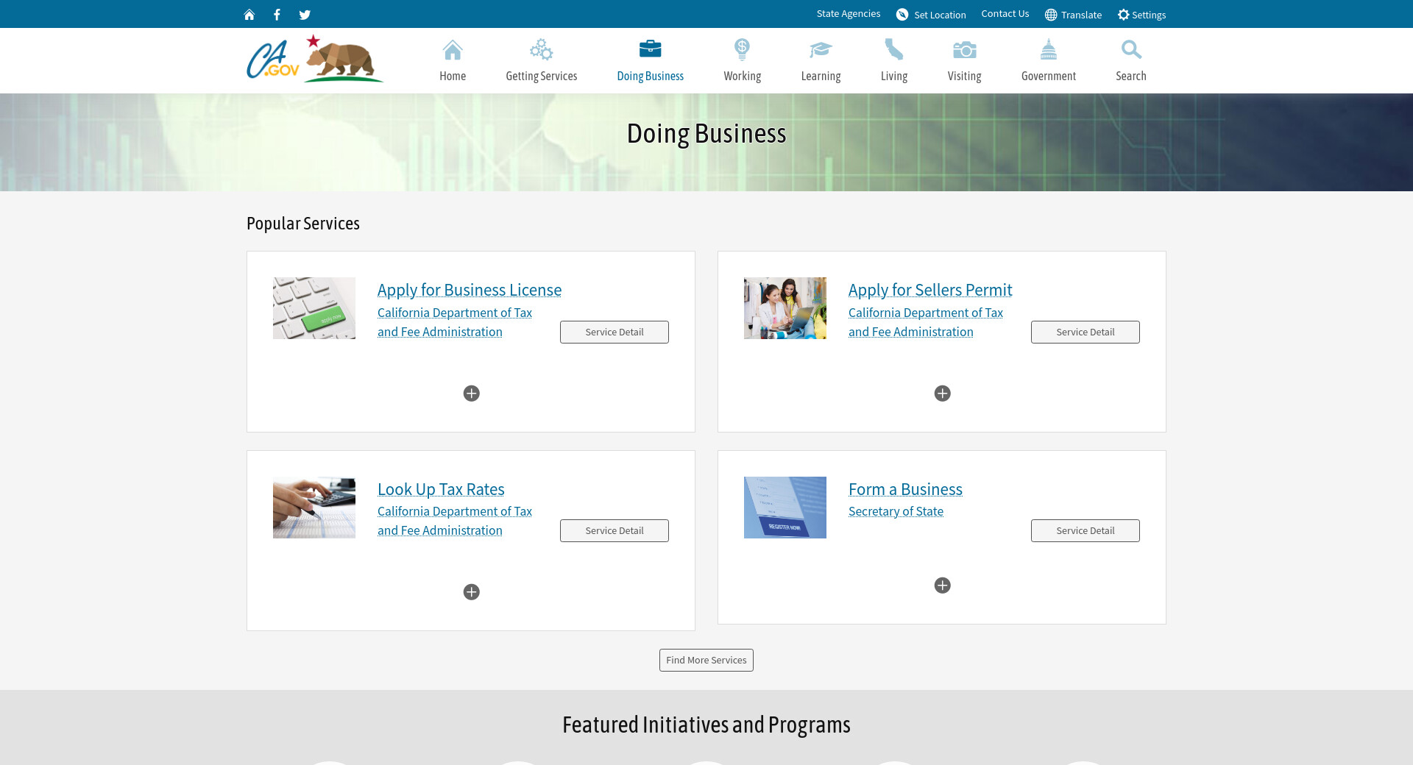Click Service Detail for Form a Business
This screenshot has width=1413, height=765.
point(1085,531)
